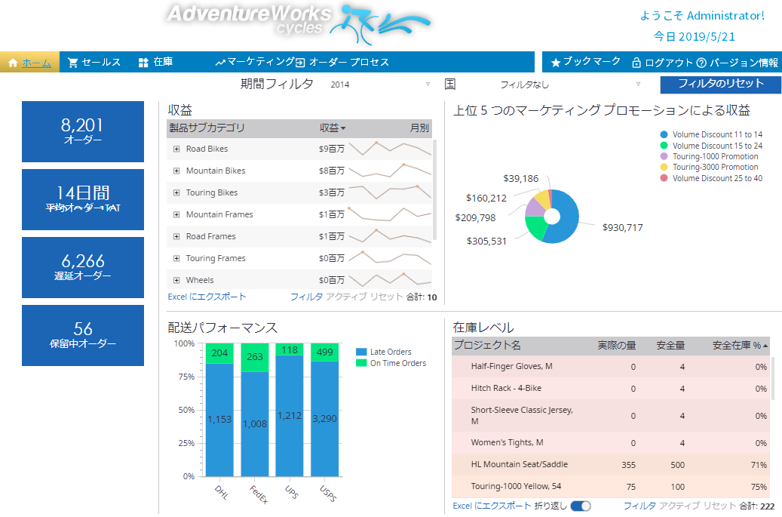This screenshot has height=517, width=782.
Task: Open the 在庫 menu tab
Action: [x=163, y=63]
